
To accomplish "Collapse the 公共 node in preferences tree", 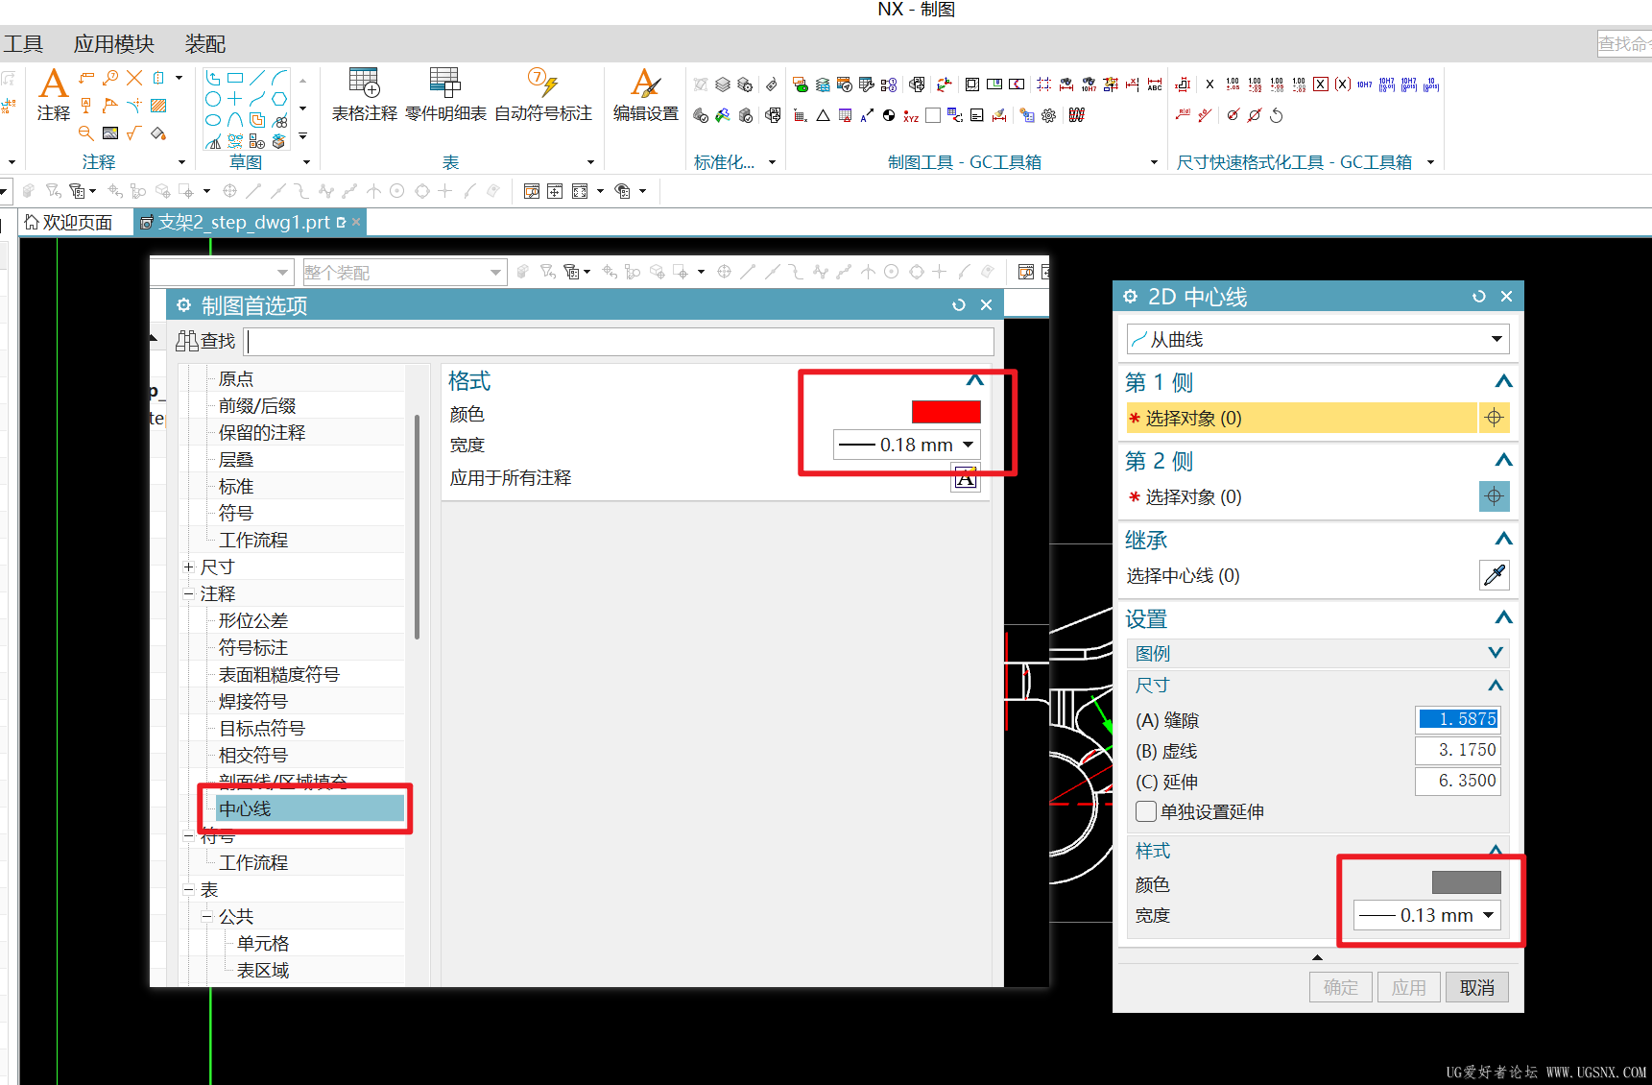I will [x=207, y=917].
